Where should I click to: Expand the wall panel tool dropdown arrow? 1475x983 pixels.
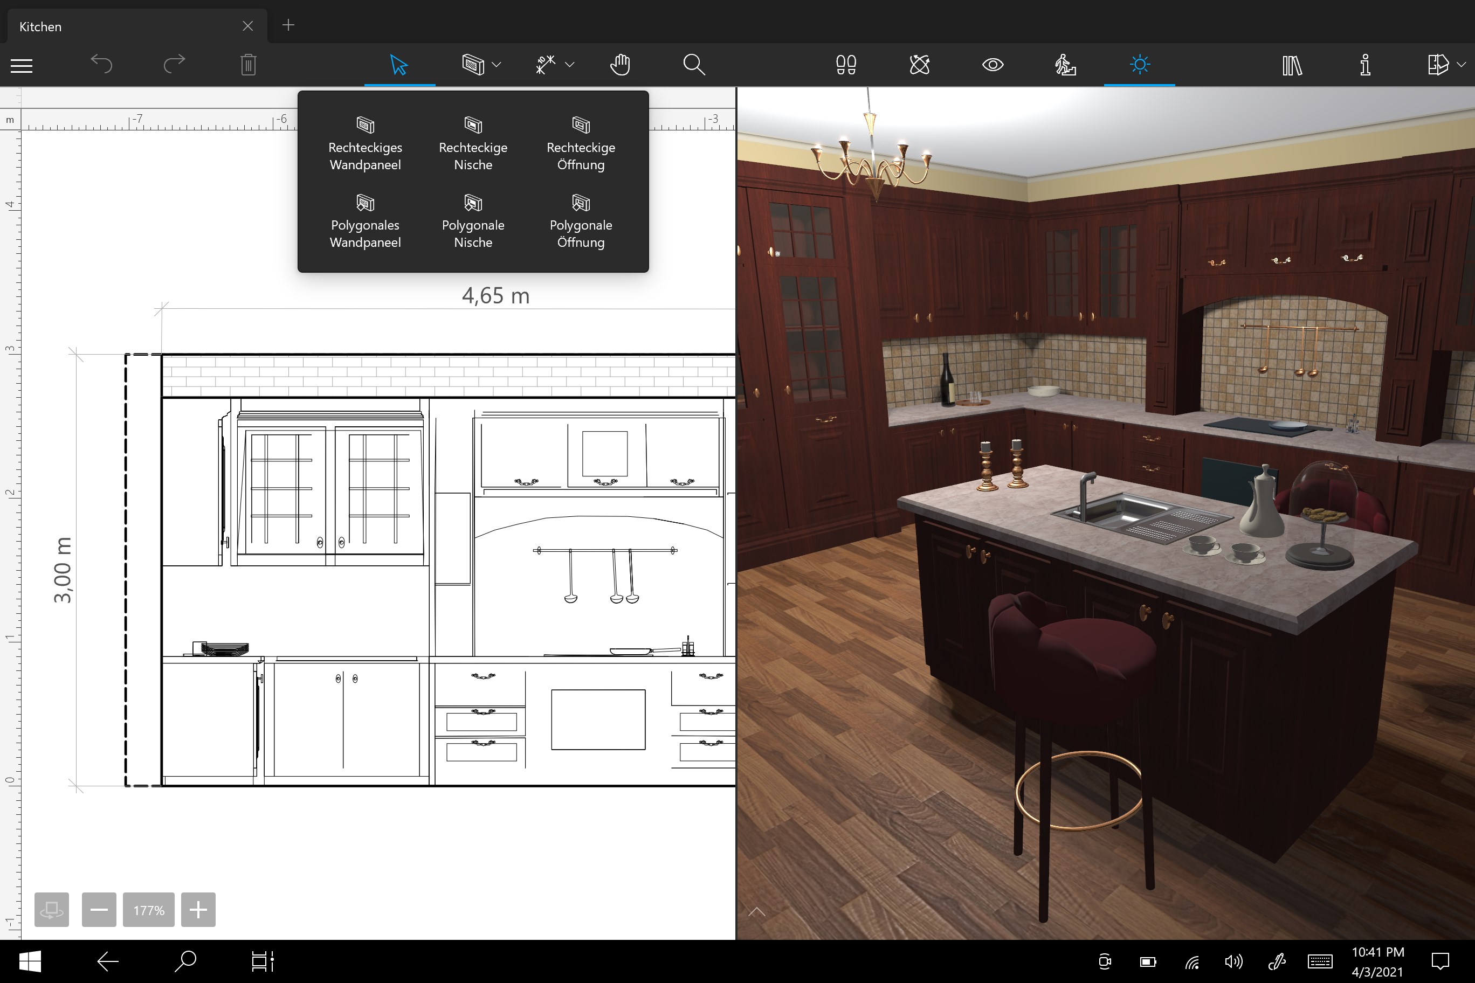tap(497, 65)
